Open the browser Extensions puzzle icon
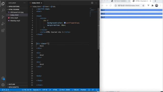The width and height of the screenshot is (163, 92). click(x=153, y=6)
